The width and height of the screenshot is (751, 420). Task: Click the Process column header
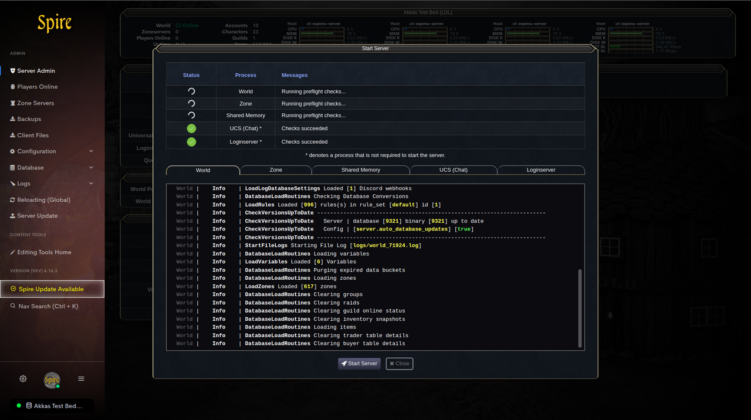click(246, 75)
